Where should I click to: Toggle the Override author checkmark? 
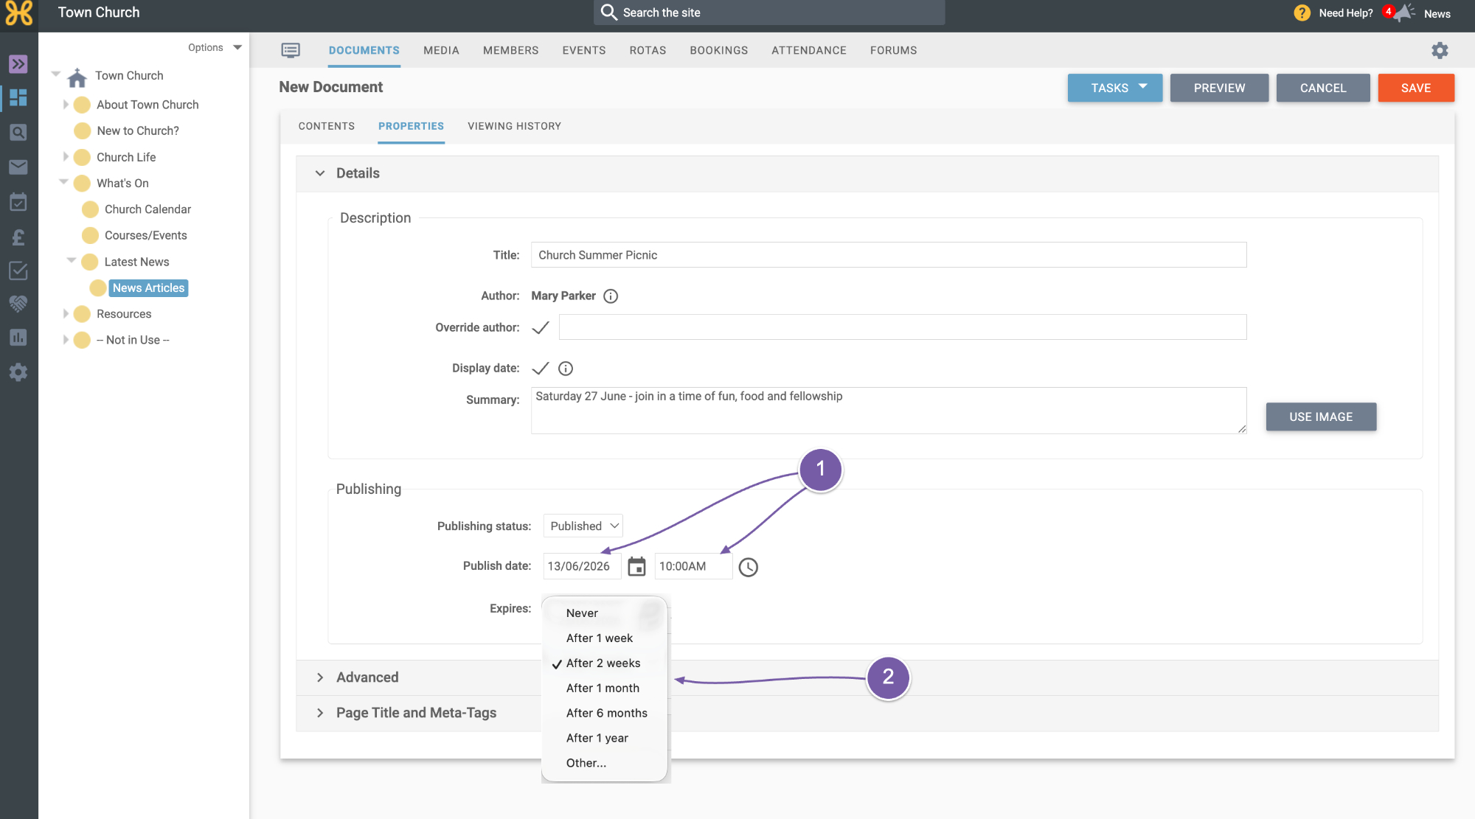coord(541,327)
